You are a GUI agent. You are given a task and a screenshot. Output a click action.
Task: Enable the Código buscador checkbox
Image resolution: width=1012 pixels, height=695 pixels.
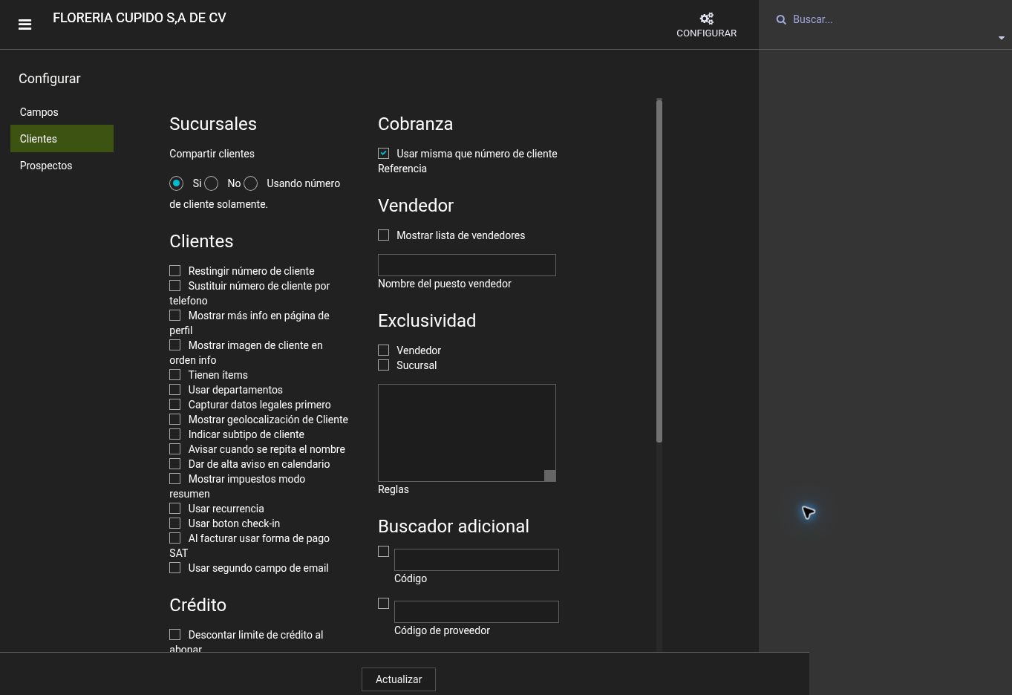(x=384, y=552)
